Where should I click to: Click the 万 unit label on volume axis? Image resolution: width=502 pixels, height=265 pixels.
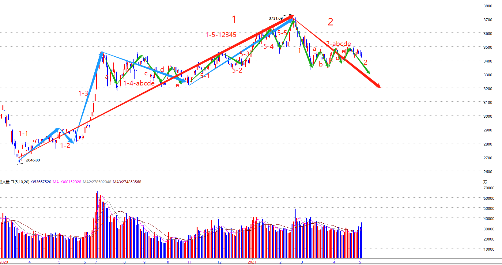[485, 182]
